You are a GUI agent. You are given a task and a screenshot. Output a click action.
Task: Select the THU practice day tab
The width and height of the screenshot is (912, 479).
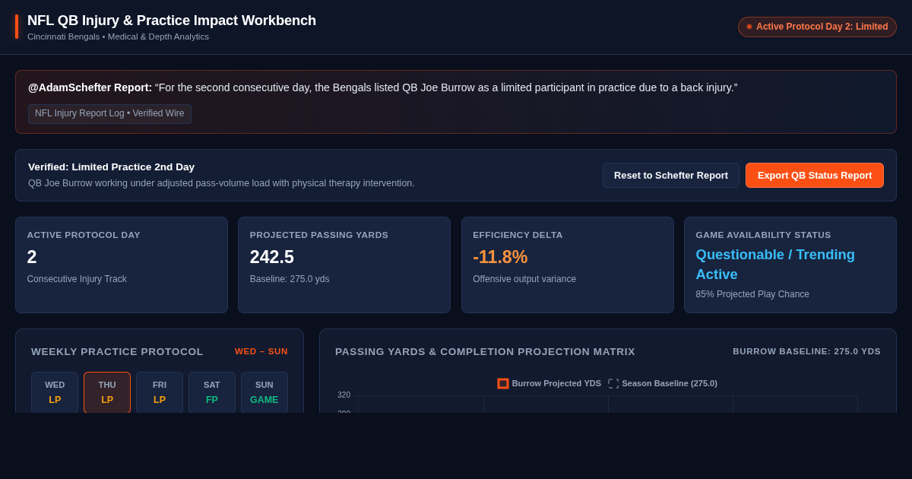[x=107, y=392]
